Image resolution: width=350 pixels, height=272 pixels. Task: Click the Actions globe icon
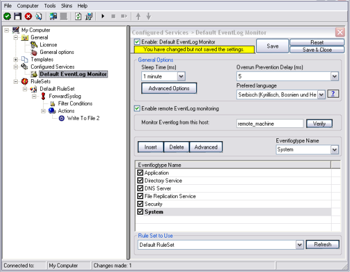(x=52, y=111)
